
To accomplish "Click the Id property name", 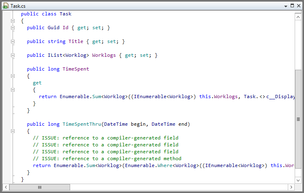I will click(65, 28).
